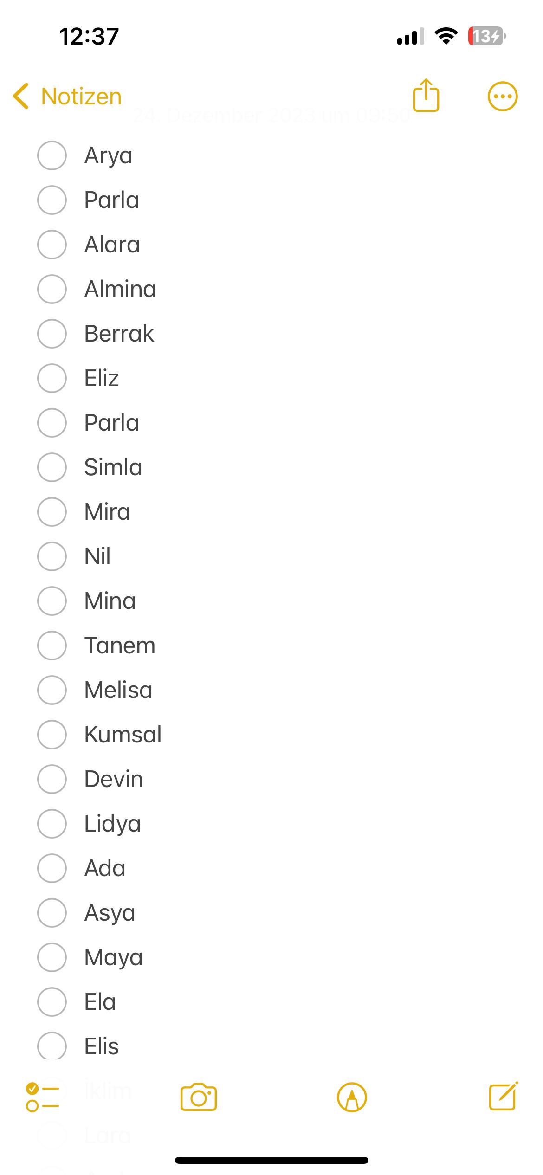Place cursor in Almina text

click(120, 289)
